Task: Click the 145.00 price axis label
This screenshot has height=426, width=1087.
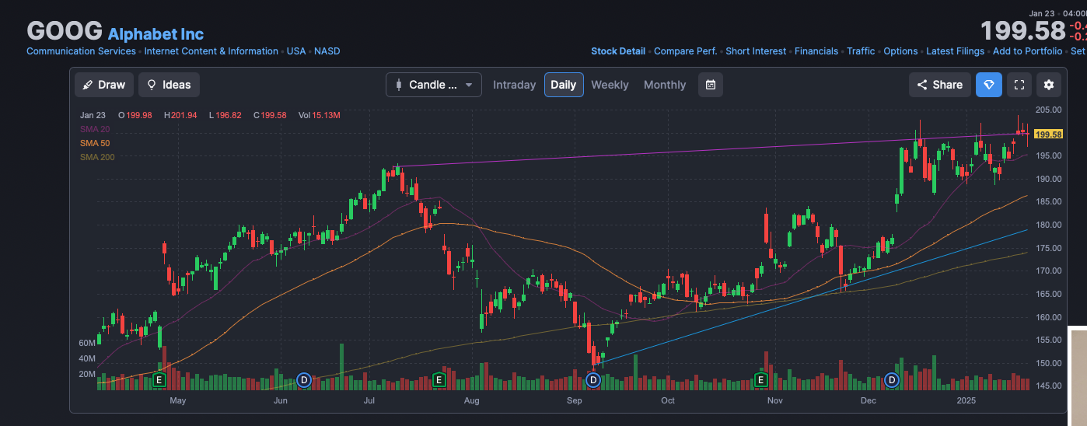Action: pos(1049,386)
